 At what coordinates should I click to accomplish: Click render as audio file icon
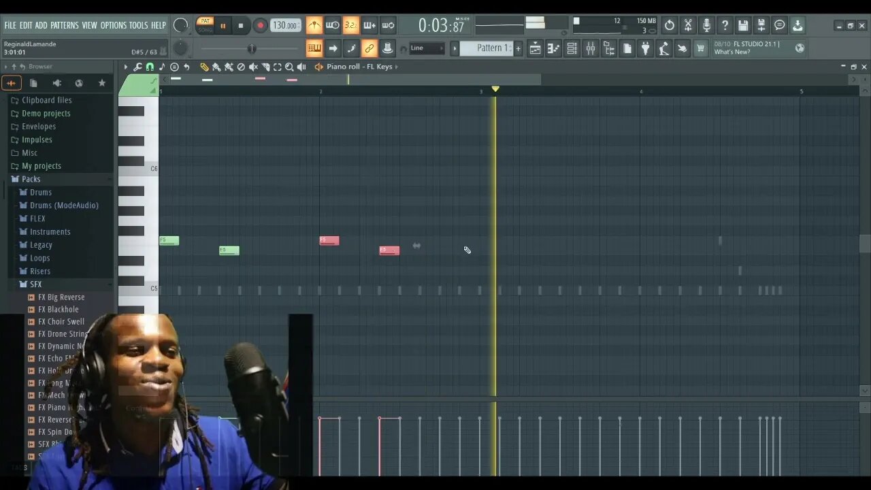[761, 25]
